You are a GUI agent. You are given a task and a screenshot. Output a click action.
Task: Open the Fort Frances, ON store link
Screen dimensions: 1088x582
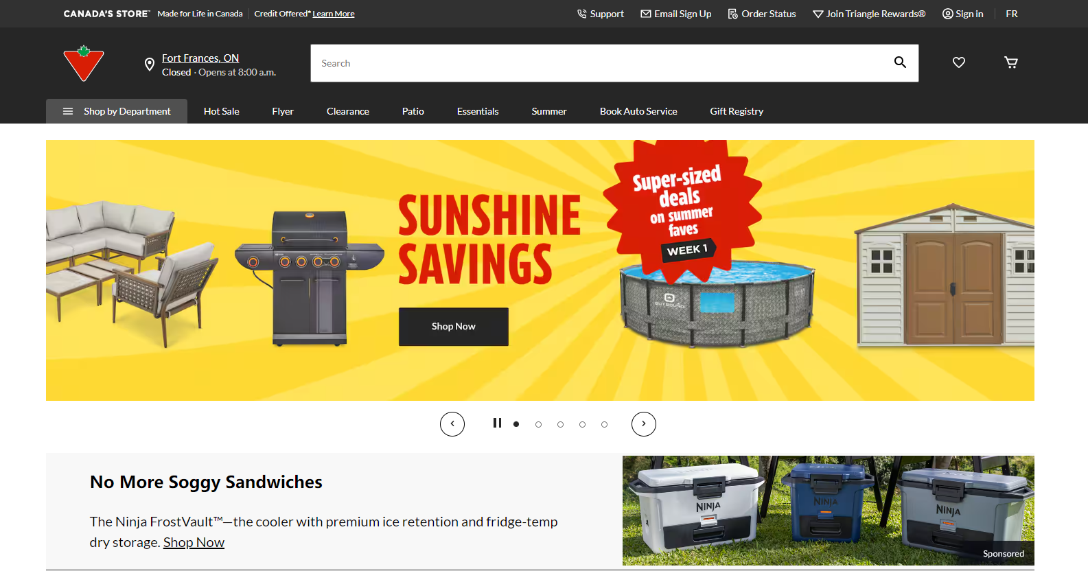pyautogui.click(x=200, y=58)
